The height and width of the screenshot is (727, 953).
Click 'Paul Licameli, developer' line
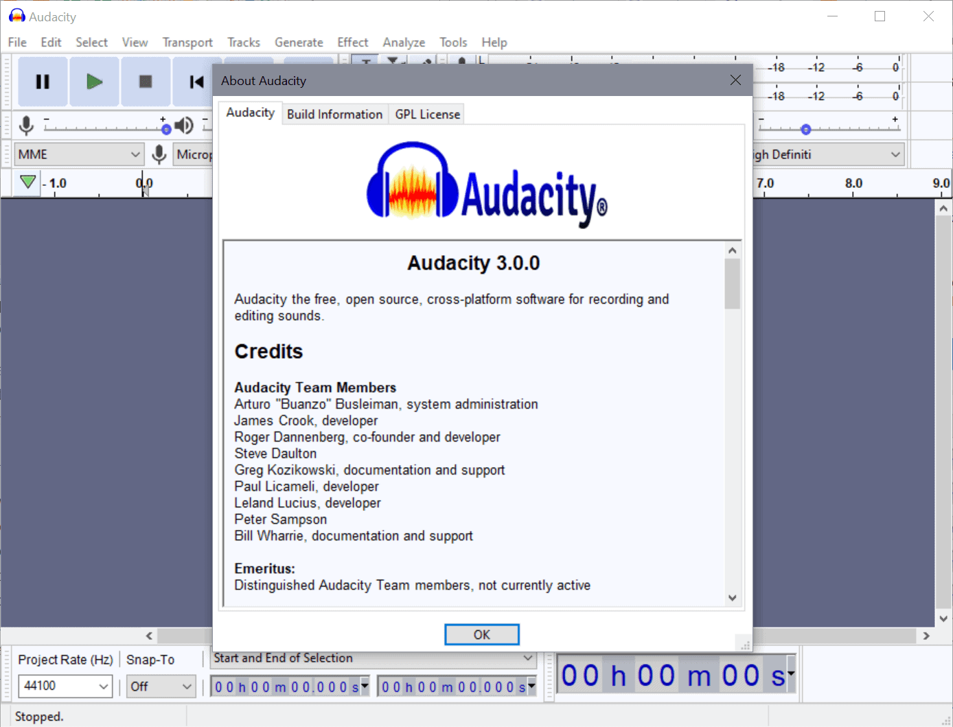[x=306, y=486]
